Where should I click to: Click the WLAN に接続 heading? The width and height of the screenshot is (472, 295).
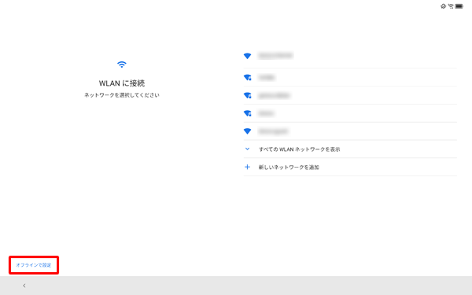[122, 83]
